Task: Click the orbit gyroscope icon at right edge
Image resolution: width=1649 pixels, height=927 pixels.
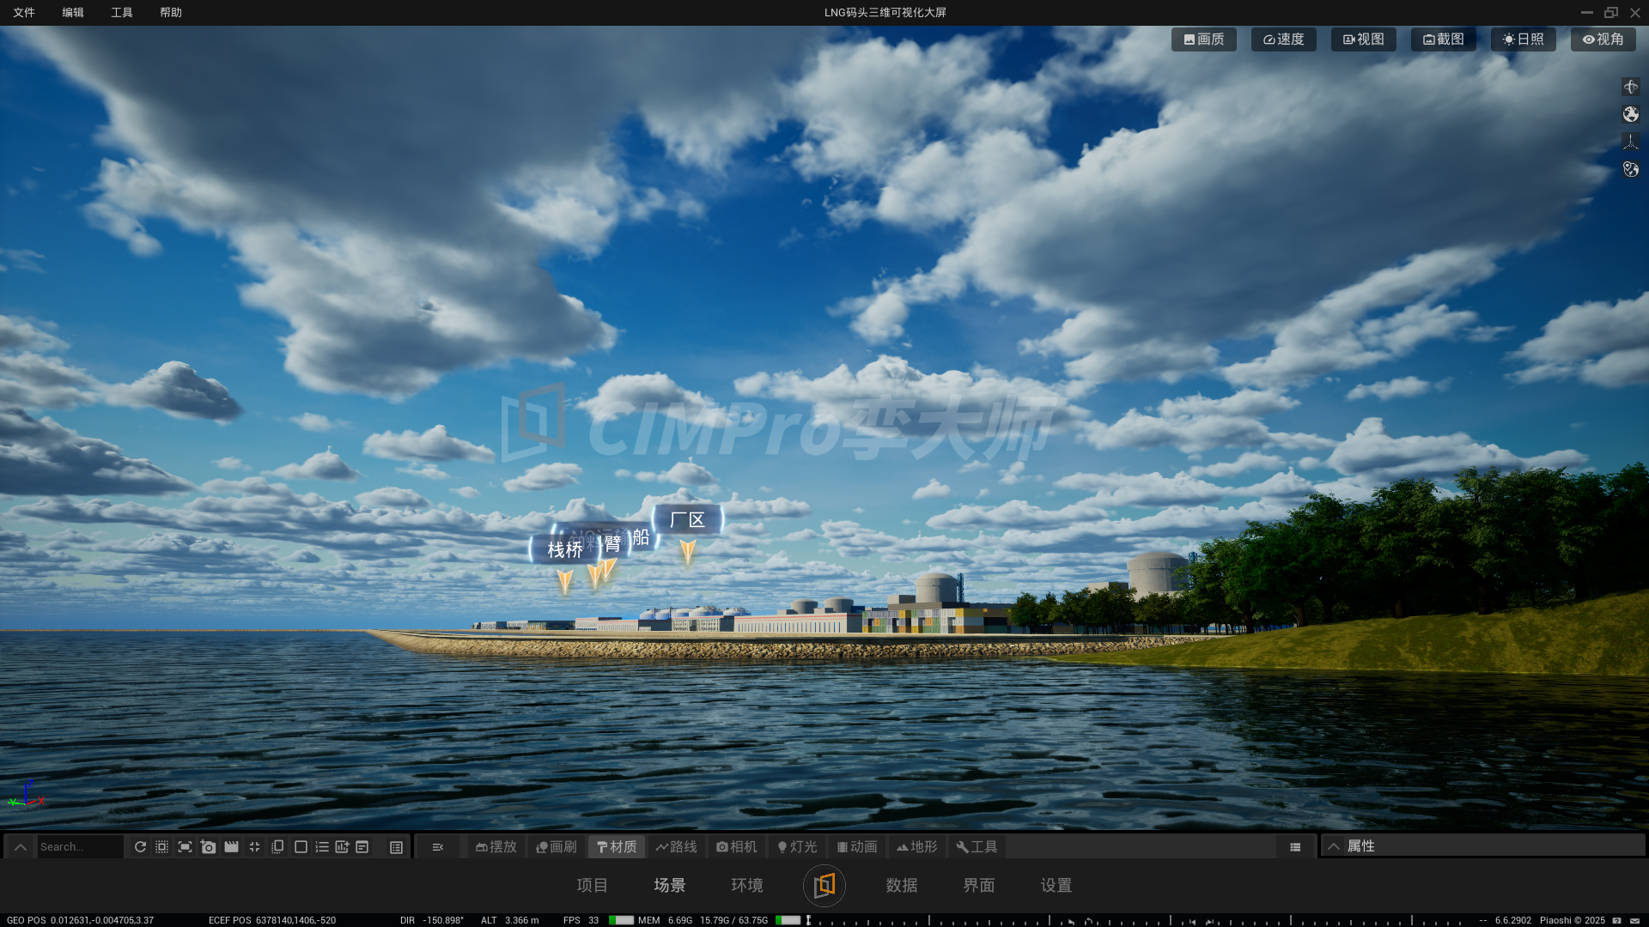Action: tap(1630, 87)
